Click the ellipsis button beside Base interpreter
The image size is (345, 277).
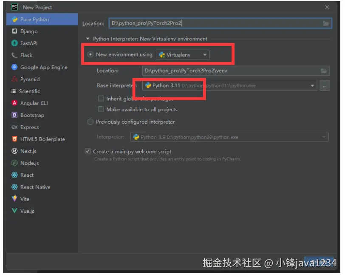[325, 85]
